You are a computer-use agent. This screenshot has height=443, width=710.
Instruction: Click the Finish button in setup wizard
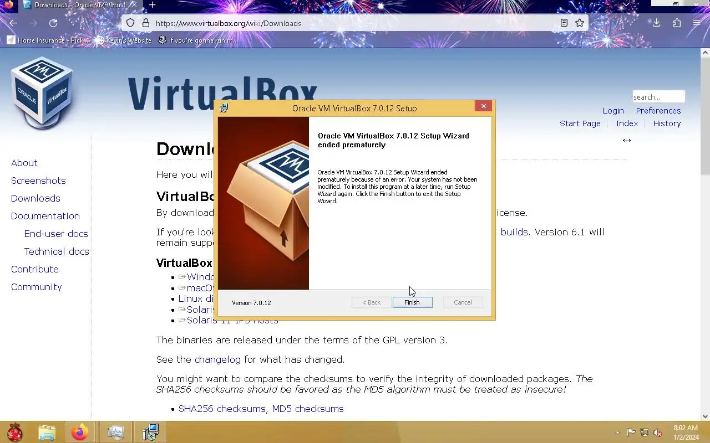pyautogui.click(x=412, y=302)
